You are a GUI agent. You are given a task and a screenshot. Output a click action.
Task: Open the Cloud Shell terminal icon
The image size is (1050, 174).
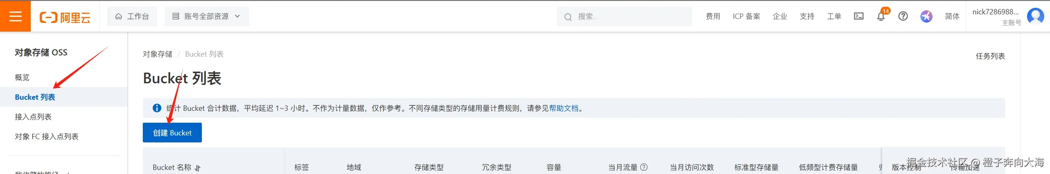coord(858,16)
